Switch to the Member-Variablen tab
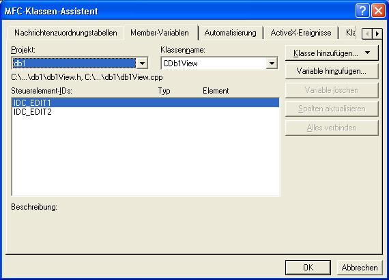This screenshot has width=389, height=280. click(160, 33)
